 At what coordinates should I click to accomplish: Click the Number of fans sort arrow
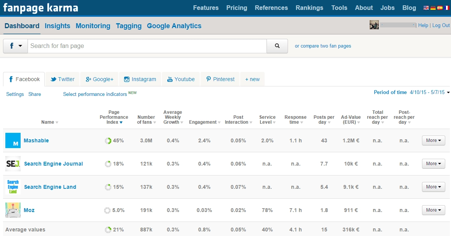coord(154,123)
